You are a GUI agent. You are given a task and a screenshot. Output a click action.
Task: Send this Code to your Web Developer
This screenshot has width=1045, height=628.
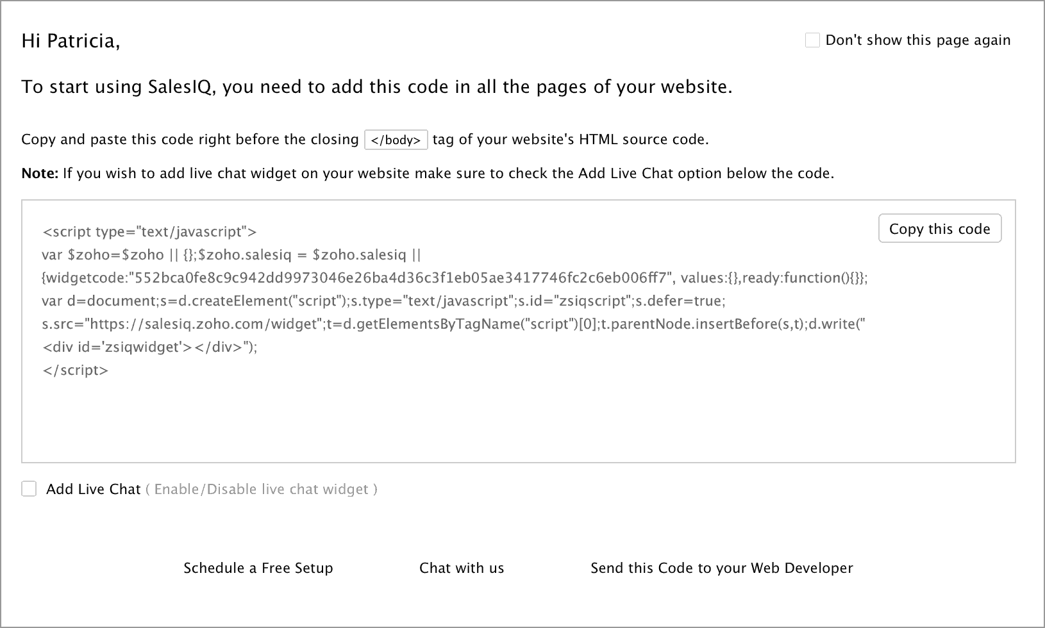tap(722, 568)
